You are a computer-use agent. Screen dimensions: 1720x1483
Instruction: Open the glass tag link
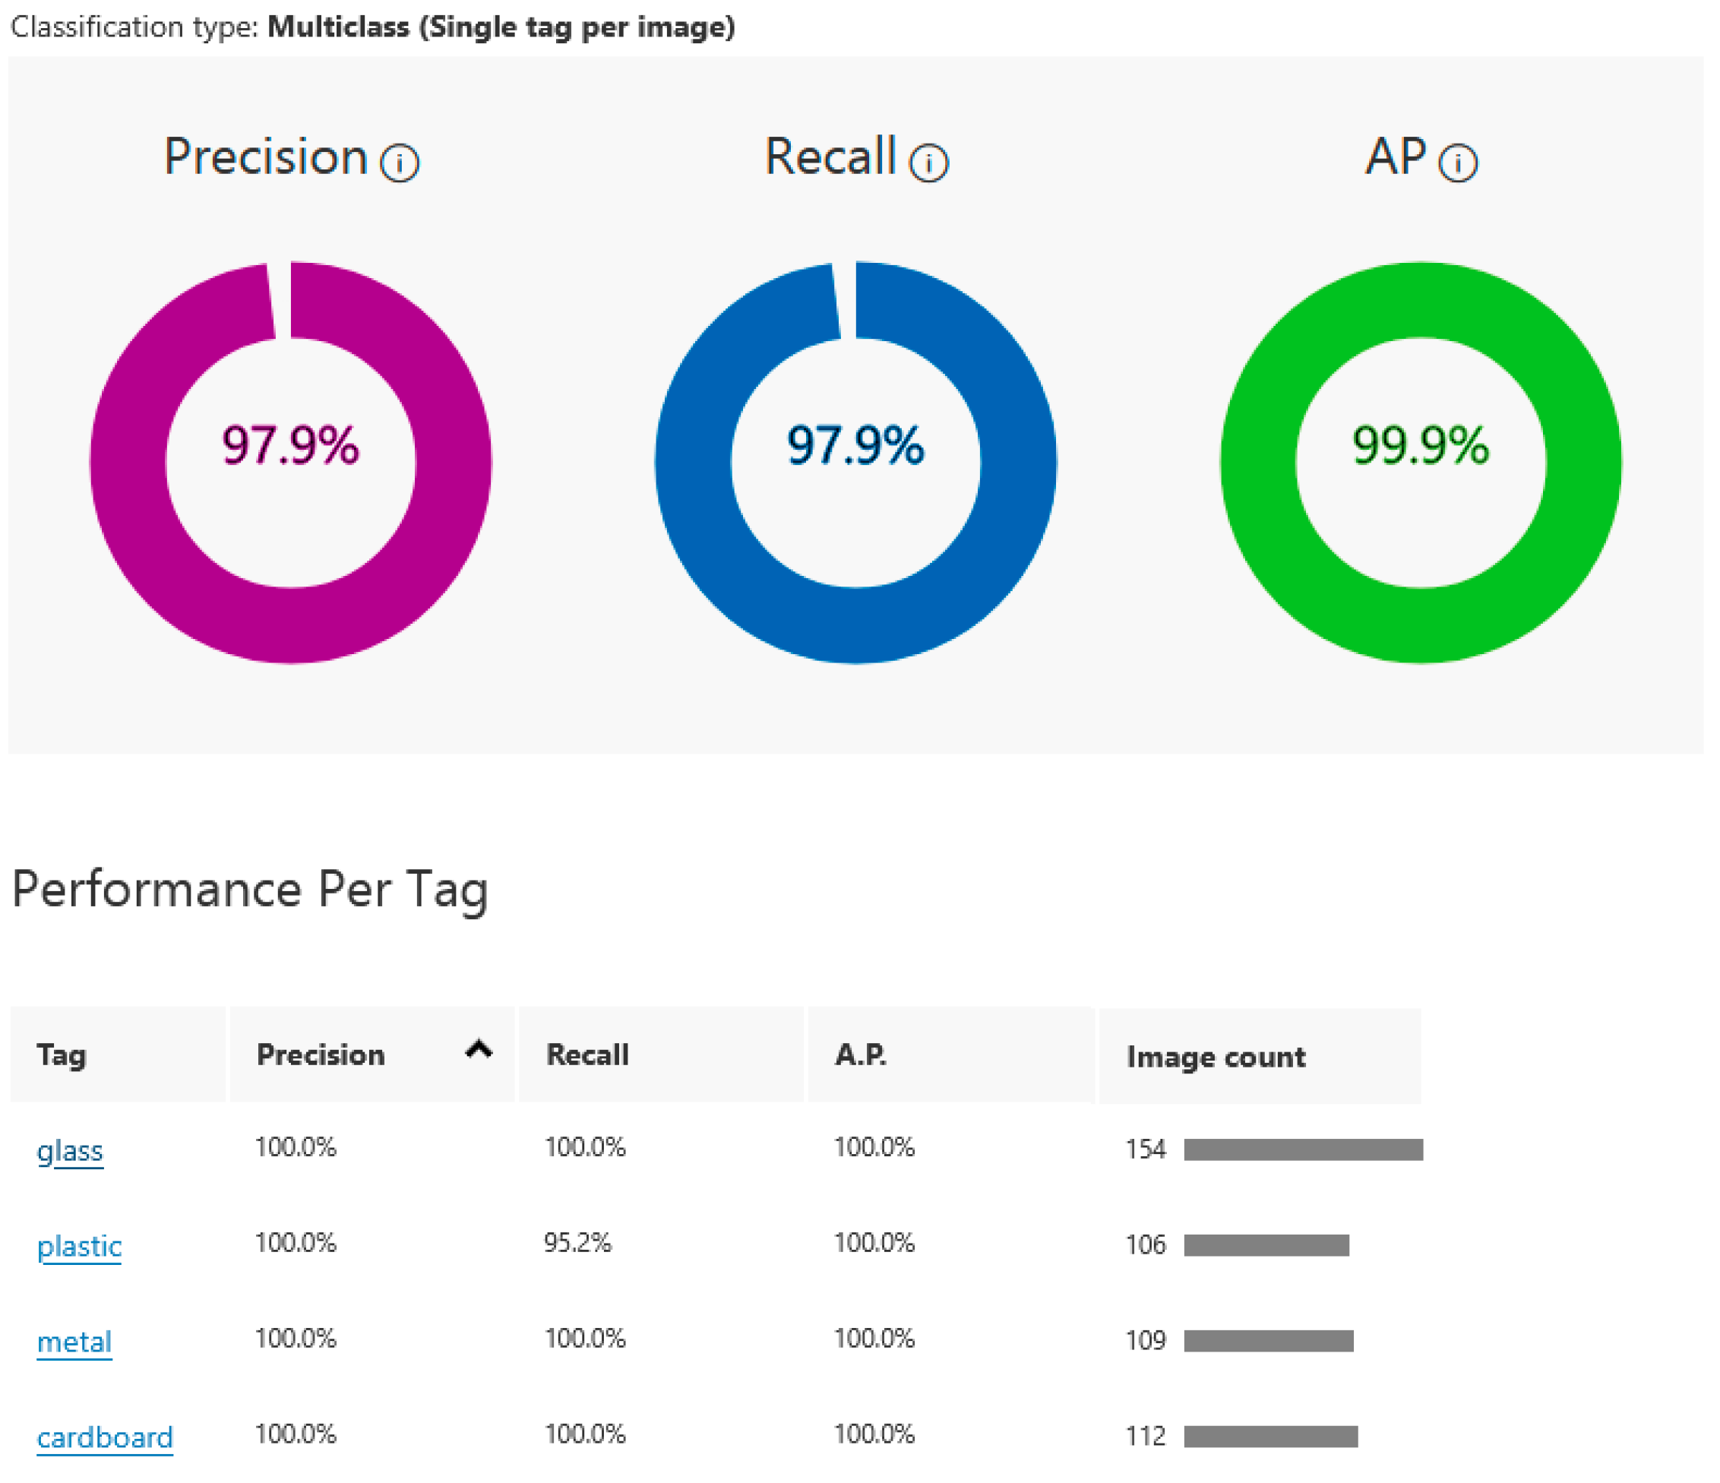pyautogui.click(x=70, y=1151)
